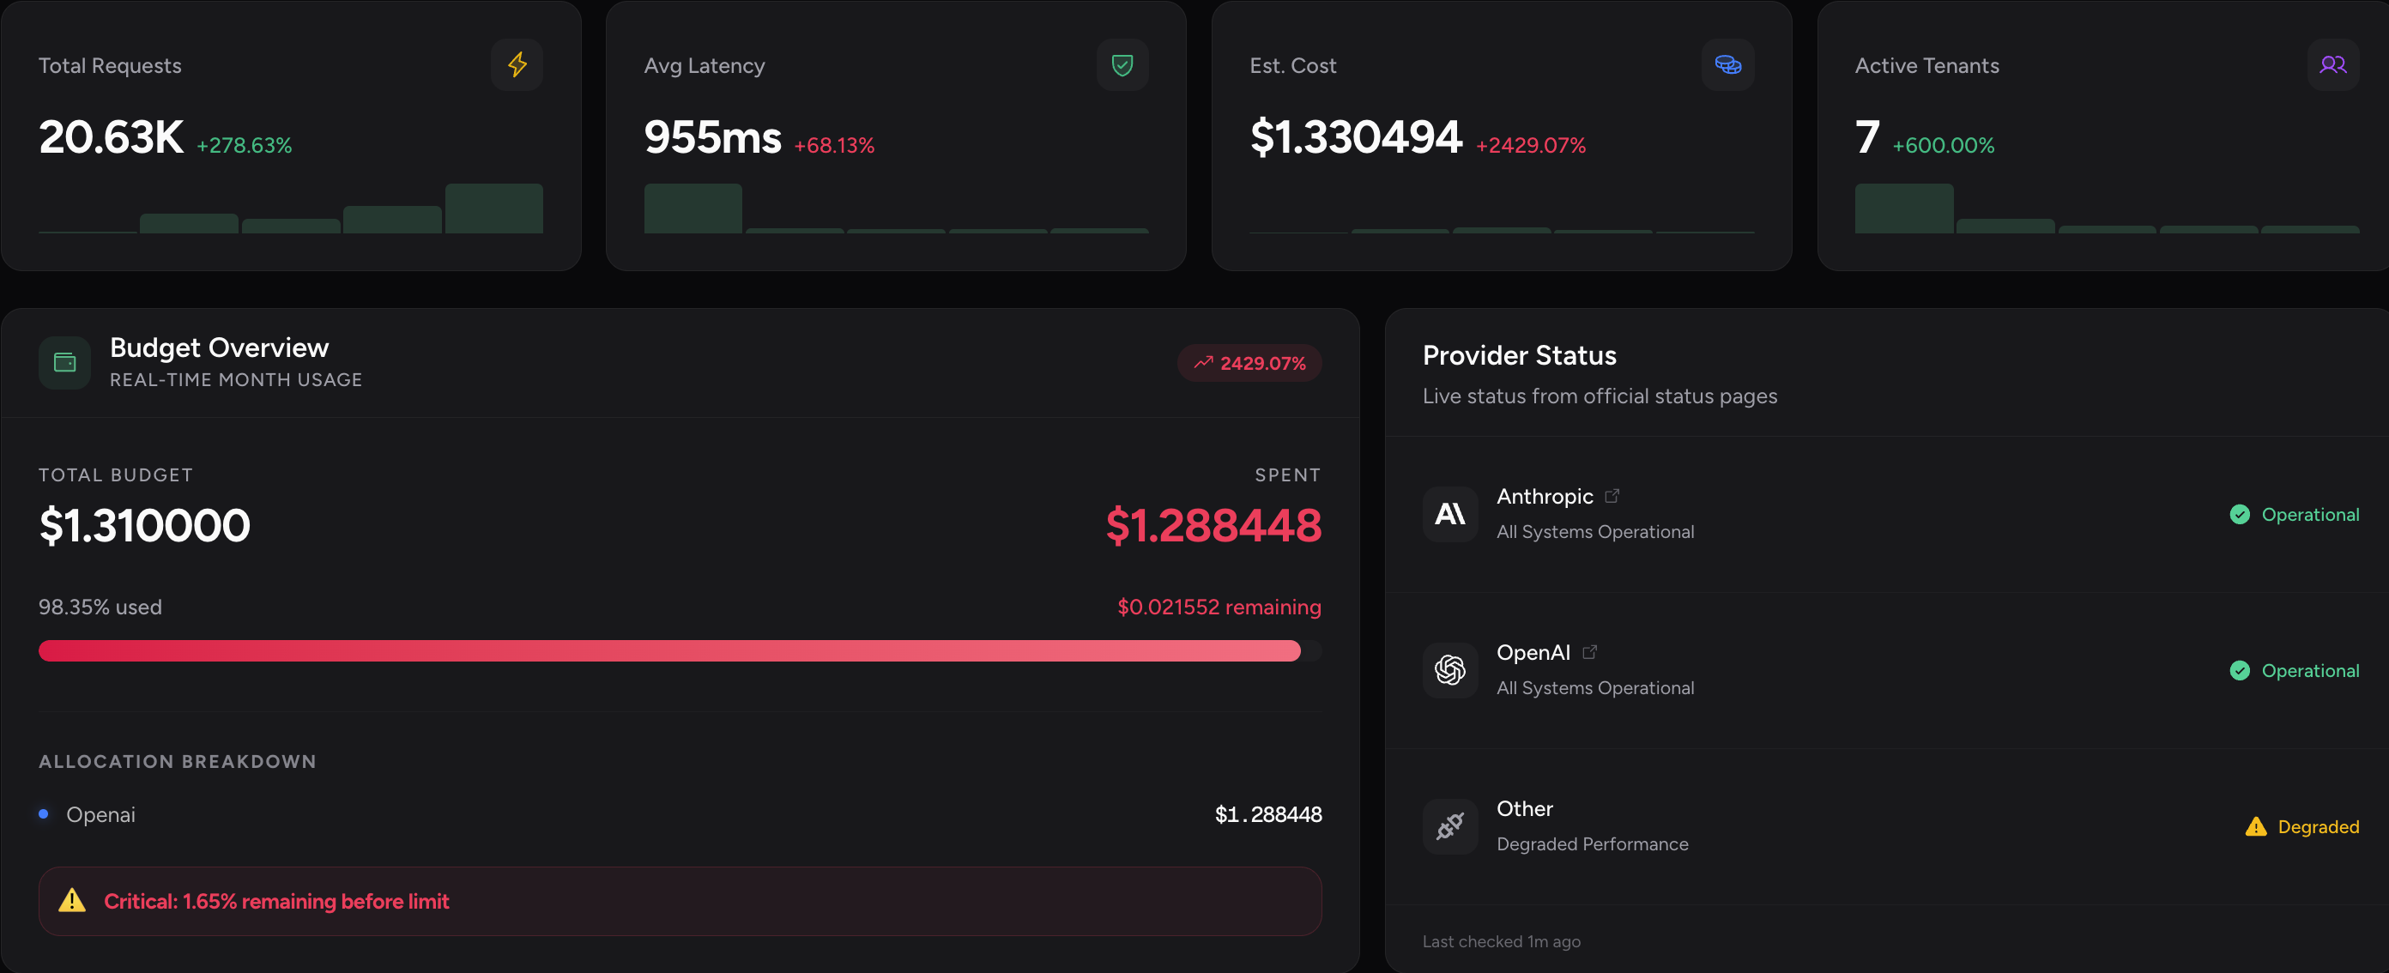Image resolution: width=2389 pixels, height=973 pixels.
Task: Click the Critical remaining before limit alert
Action: 679,901
